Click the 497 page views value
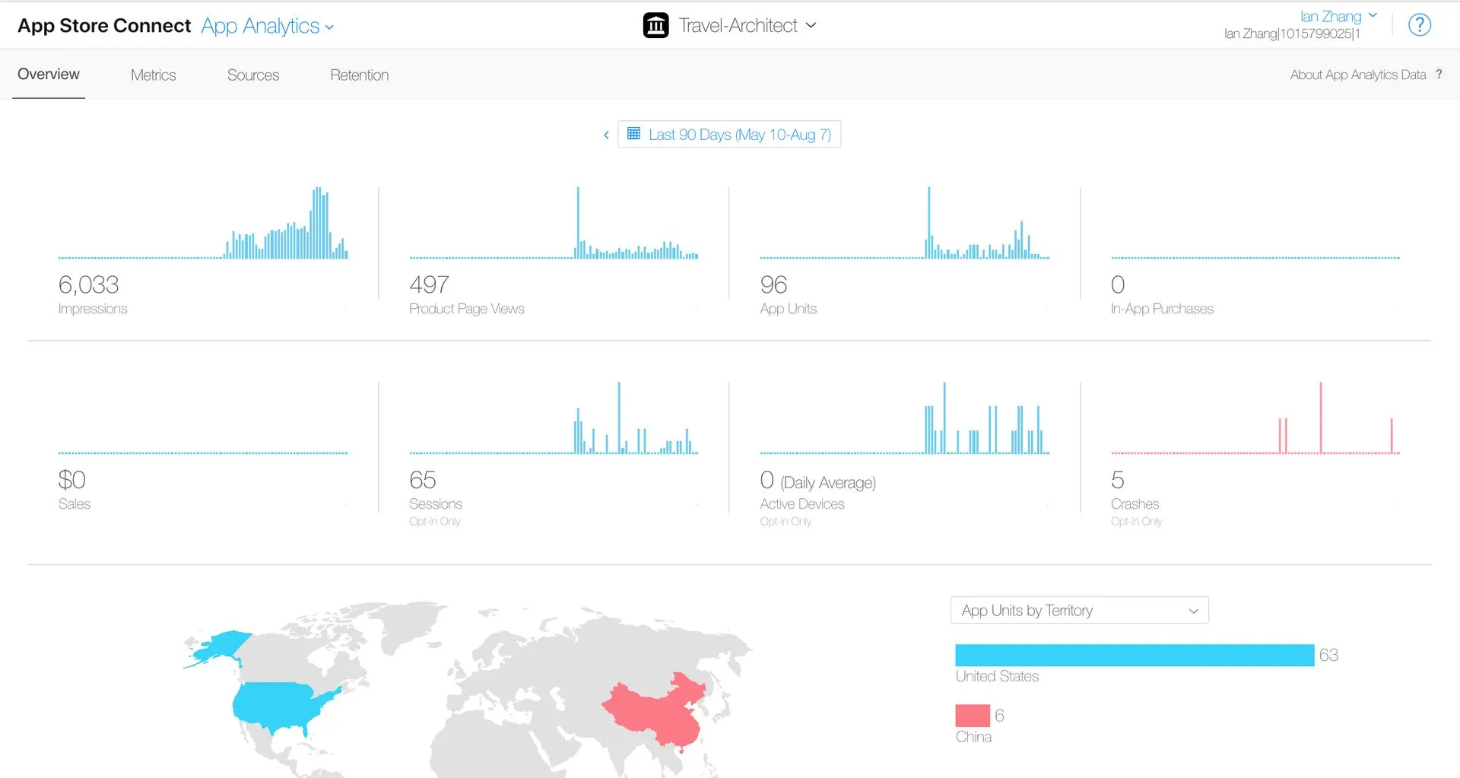 pos(429,284)
